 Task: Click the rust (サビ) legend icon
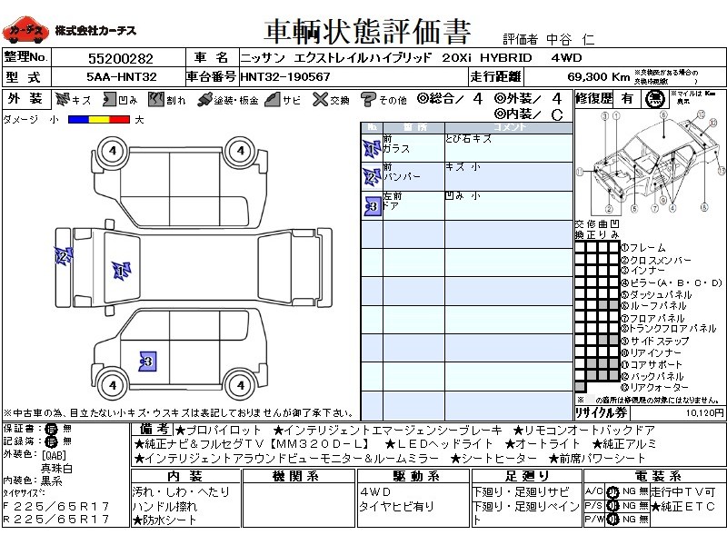[x=273, y=99]
